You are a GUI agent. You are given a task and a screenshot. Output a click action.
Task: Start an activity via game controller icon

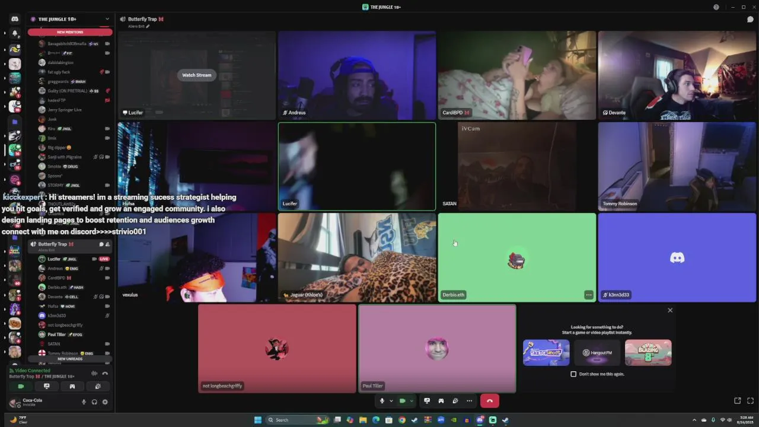click(441, 401)
